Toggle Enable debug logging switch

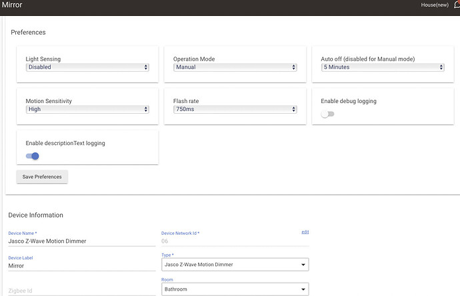point(327,114)
